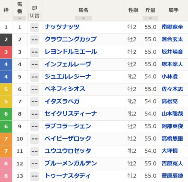
Task: Expand the 馬番 sort dropdown arrow
Action: 20,18
